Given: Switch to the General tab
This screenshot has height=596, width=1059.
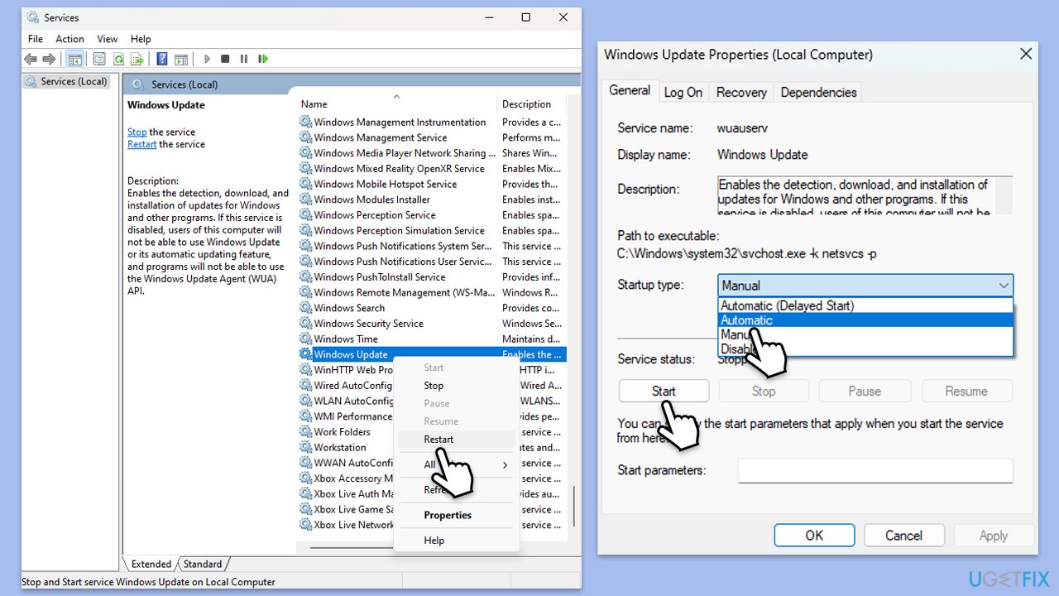Looking at the screenshot, I should pos(630,91).
